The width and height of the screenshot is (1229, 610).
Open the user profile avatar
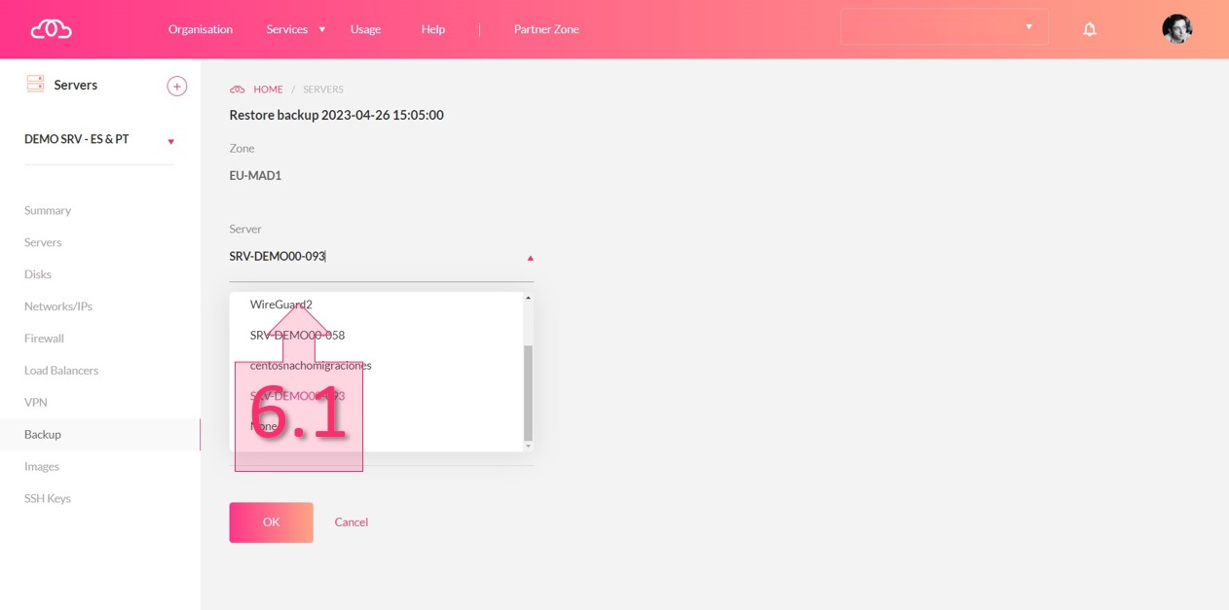[x=1176, y=29]
